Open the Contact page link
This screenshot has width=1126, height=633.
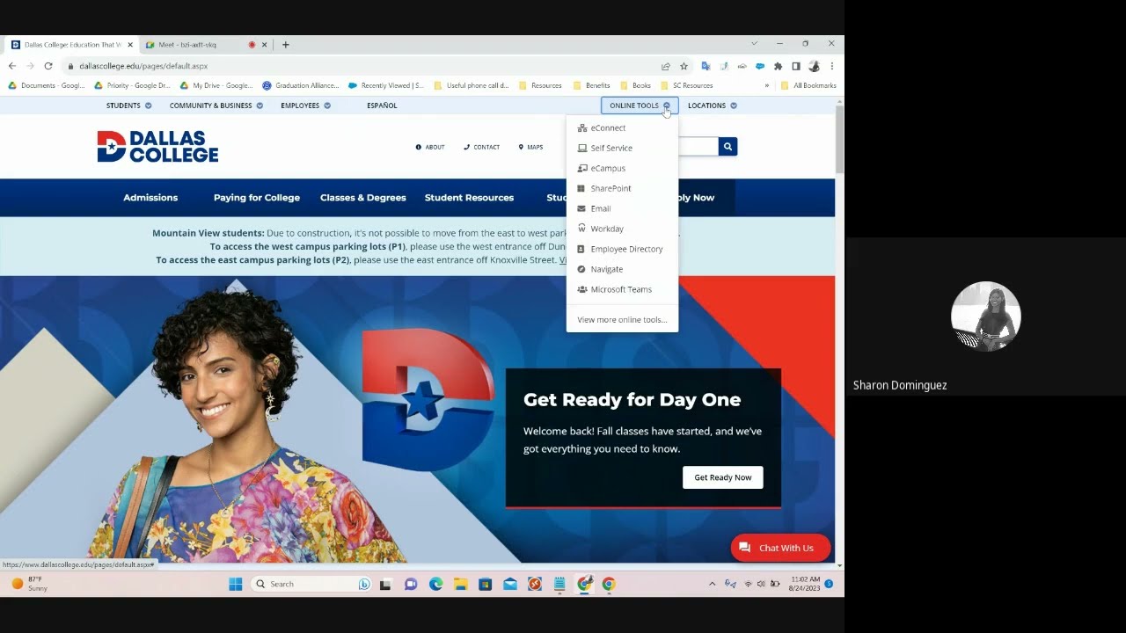482,148
